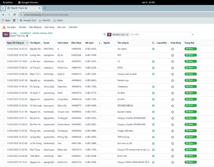Click the Mới button
This screenshot has width=214, height=167.
pyautogui.click(x=6, y=34)
